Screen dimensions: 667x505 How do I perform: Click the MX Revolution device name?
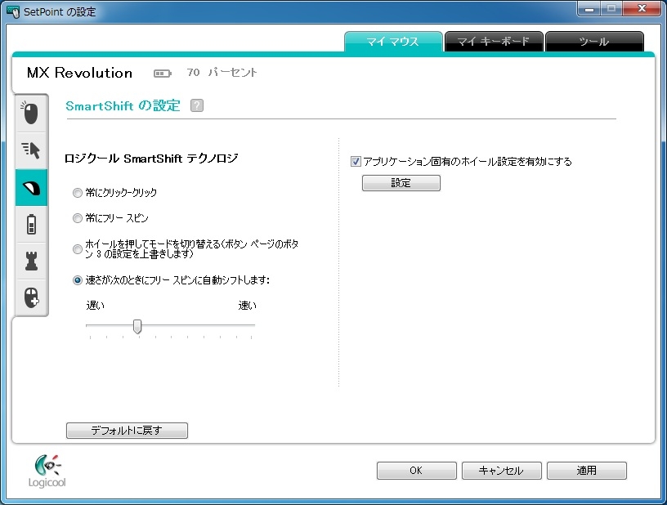(79, 73)
